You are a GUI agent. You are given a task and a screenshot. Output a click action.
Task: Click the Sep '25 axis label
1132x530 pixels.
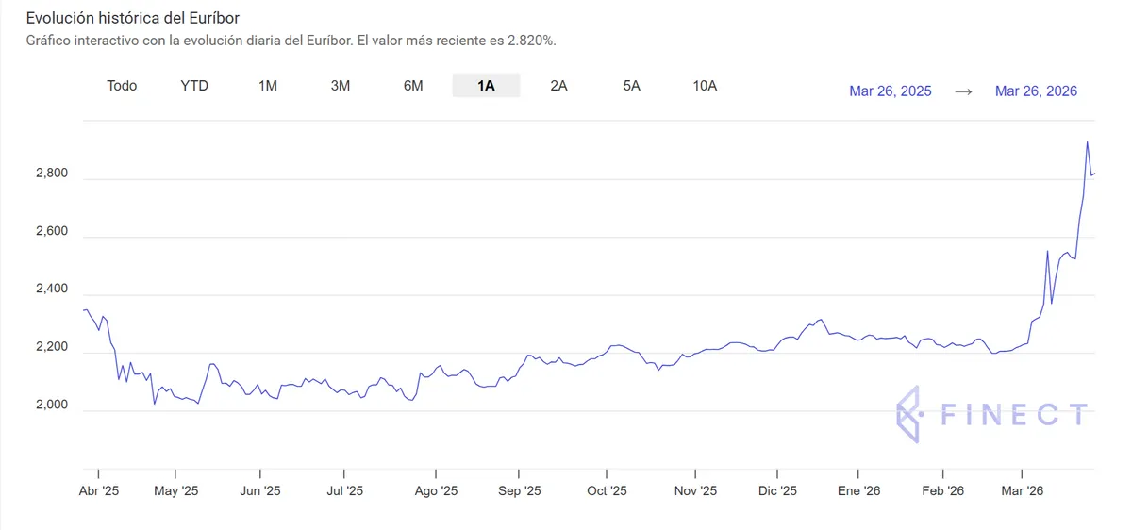click(519, 491)
